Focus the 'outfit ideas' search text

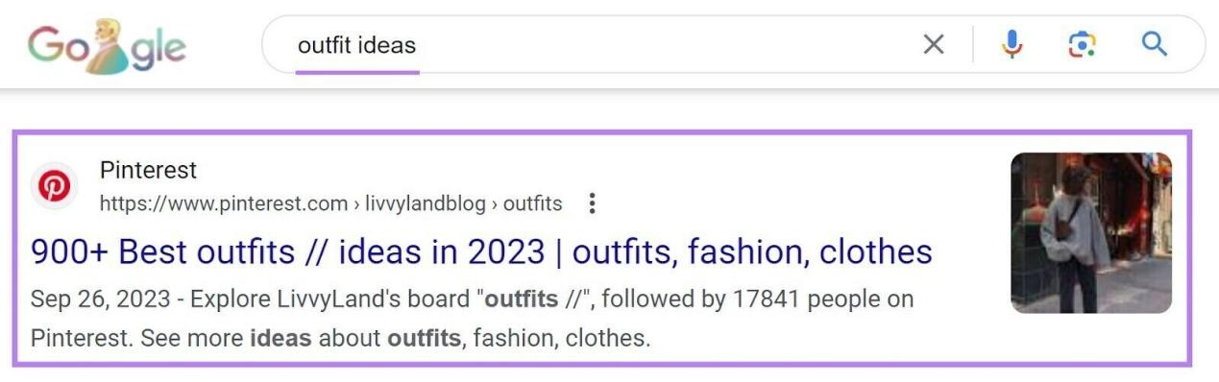(x=356, y=45)
